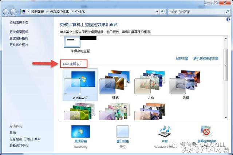Click the refresh button beside address bar

(163, 12)
